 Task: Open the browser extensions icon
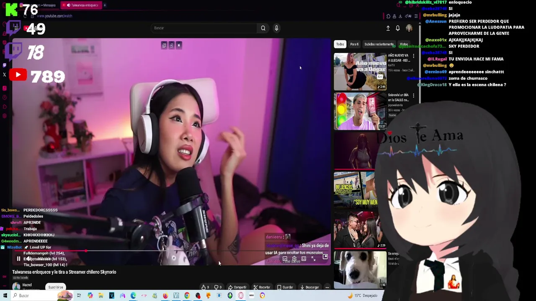pos(388,16)
